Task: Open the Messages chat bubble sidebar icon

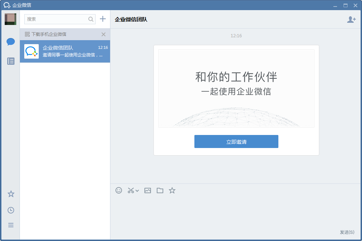Action: tap(10, 42)
